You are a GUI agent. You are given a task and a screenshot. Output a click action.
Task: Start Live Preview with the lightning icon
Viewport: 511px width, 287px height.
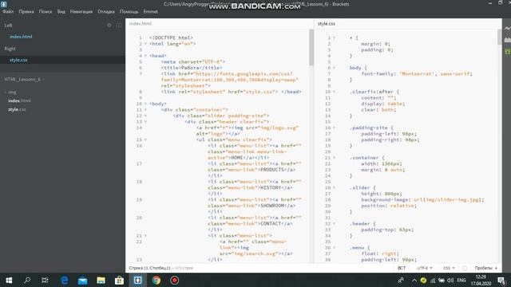[x=508, y=29]
